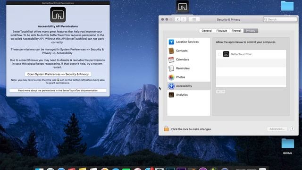
Task: Minimize the Security & Privacy window
Action: pos(167,19)
